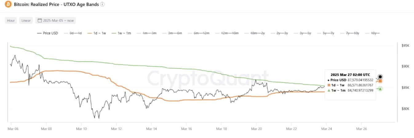The image size is (414, 138).
Task: Show the 0d ~ 1d age band
Action: tap(74, 33)
